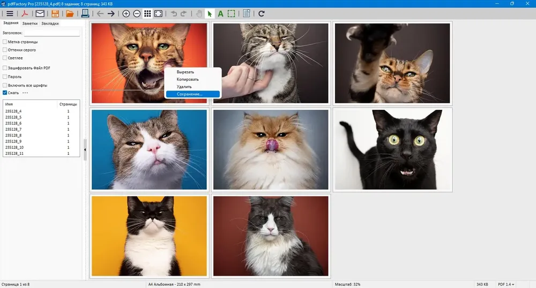The width and height of the screenshot is (536, 288).
Task: Switch to the thumbnail grid view
Action: (x=147, y=13)
